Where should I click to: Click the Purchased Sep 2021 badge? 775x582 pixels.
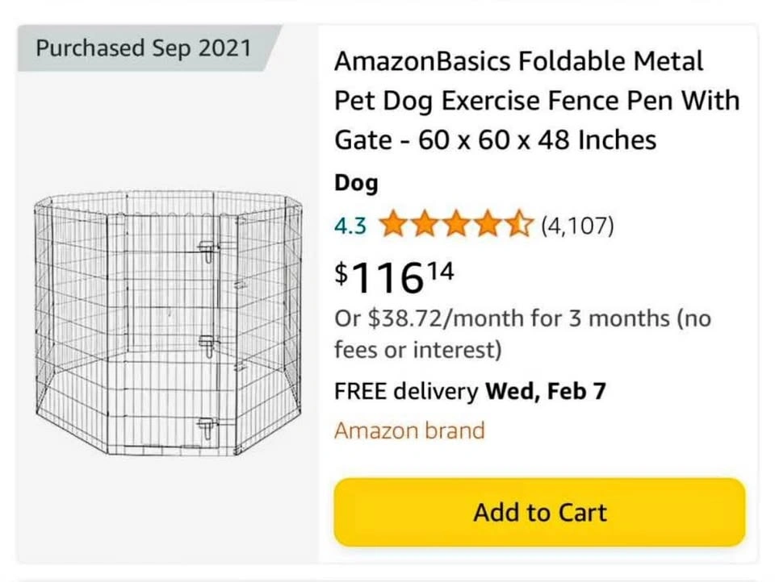(x=144, y=48)
